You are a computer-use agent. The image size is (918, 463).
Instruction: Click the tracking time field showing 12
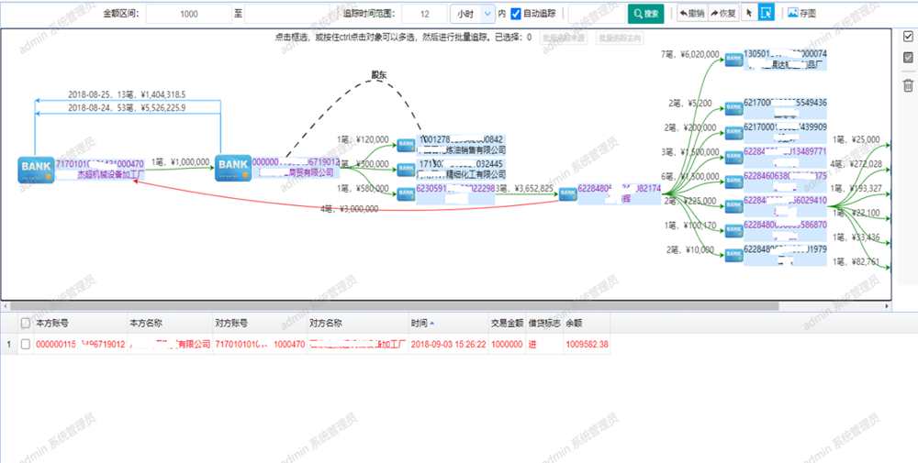point(425,14)
